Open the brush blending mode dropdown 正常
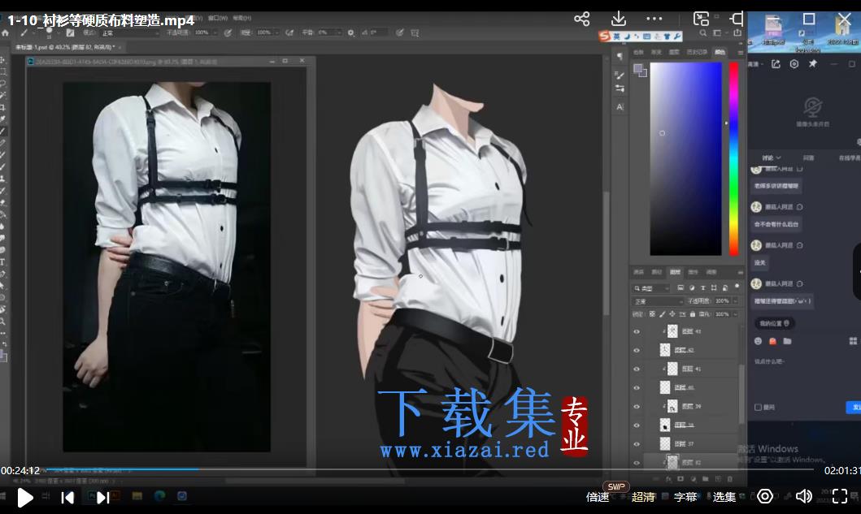861x514 pixels. (129, 33)
